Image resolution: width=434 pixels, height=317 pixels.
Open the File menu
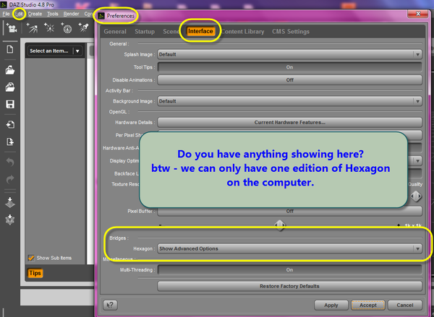pos(6,14)
